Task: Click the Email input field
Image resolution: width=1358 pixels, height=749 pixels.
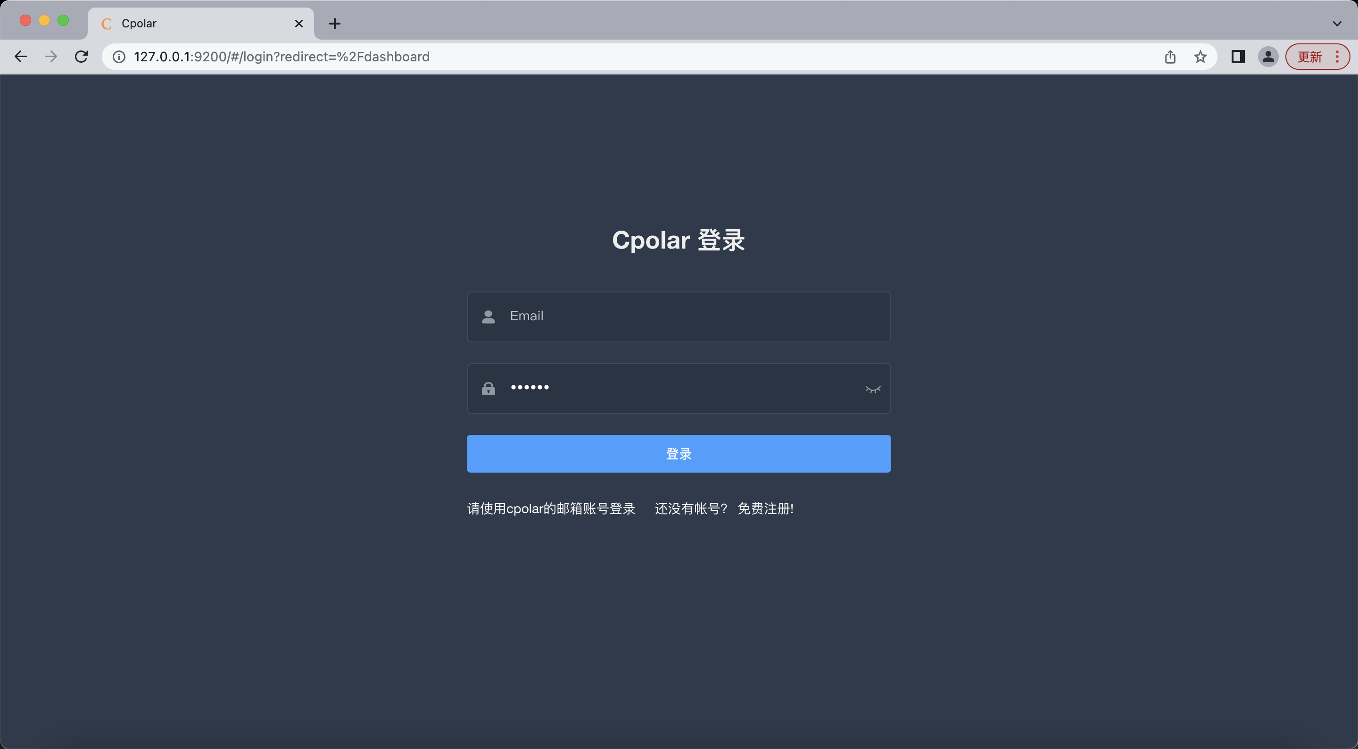Action: (679, 316)
